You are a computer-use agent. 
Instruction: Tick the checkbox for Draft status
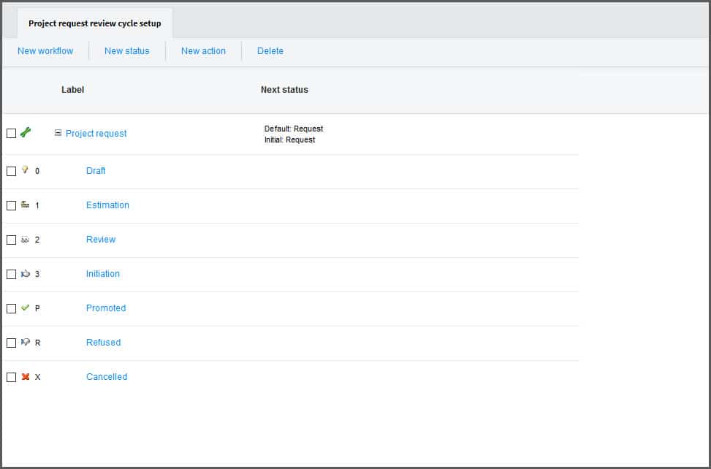pyautogui.click(x=11, y=171)
